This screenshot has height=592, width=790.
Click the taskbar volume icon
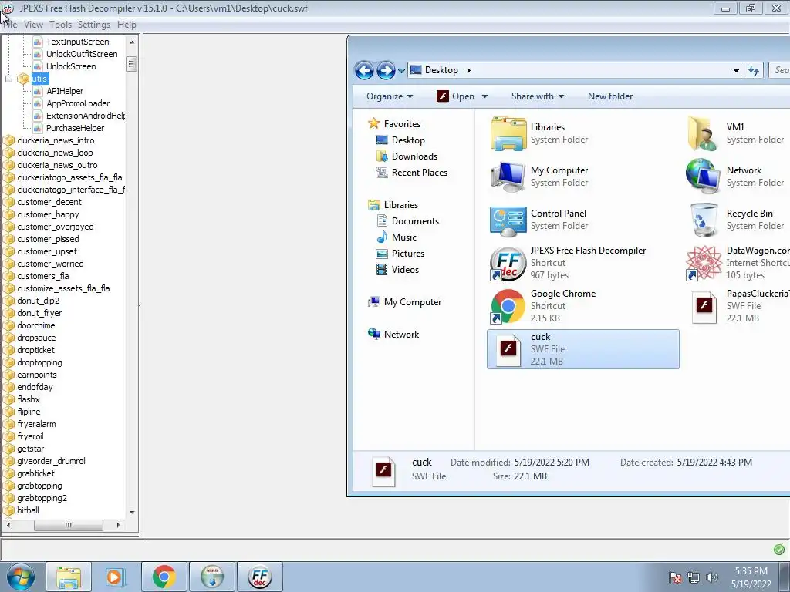711,577
